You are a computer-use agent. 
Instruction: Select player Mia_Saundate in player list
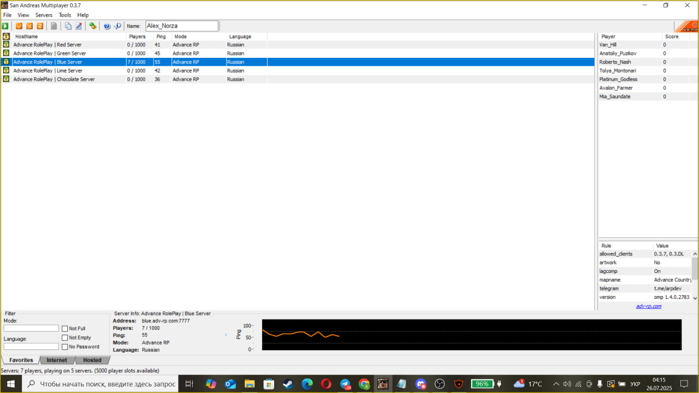coord(648,97)
